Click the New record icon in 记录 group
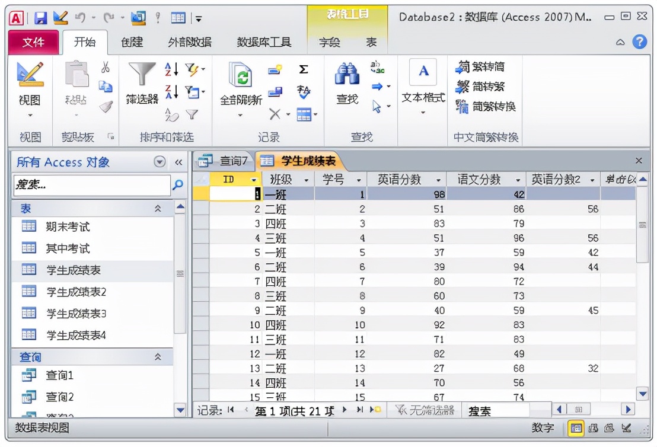The width and height of the screenshot is (657, 447). [275, 69]
